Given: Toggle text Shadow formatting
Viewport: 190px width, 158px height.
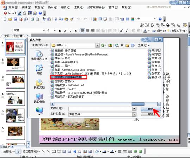Looking at the screenshot, I should click(76, 31).
